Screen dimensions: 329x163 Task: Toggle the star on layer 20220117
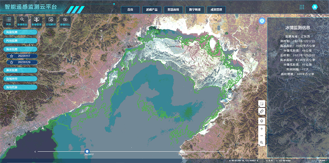[12, 56]
